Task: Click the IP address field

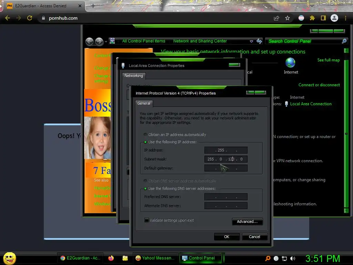Action: [226, 150]
